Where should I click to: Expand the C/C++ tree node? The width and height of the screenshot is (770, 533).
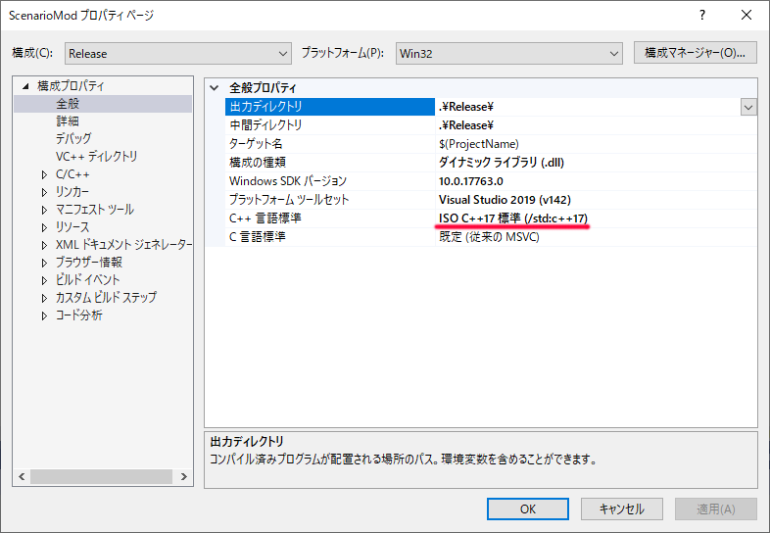click(x=44, y=174)
